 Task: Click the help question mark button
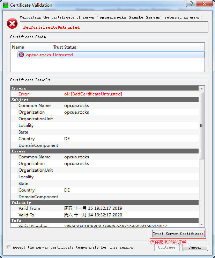coord(191,4)
